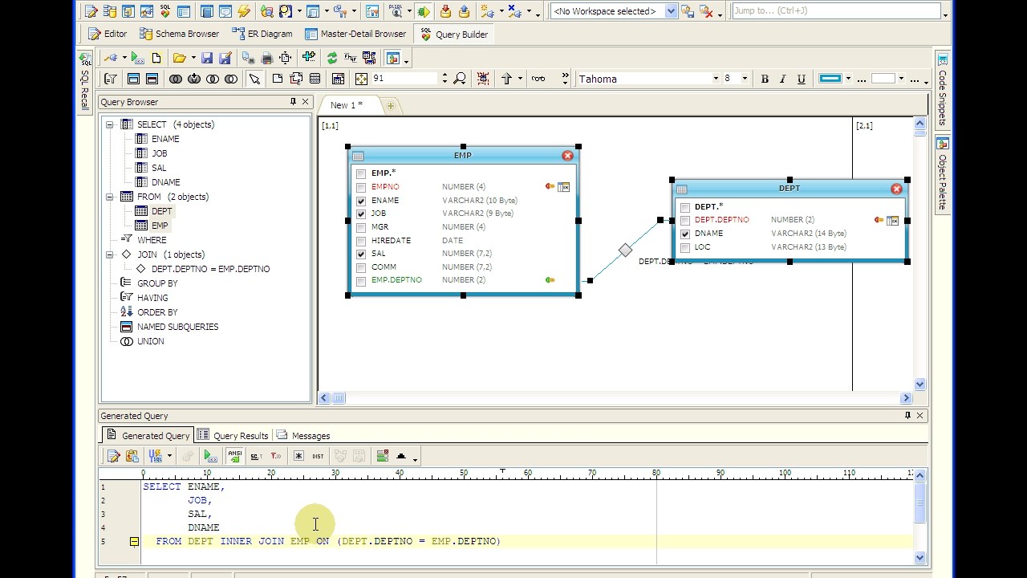1027x578 pixels.
Task: Check the MGR column checkbox
Action: coord(361,227)
